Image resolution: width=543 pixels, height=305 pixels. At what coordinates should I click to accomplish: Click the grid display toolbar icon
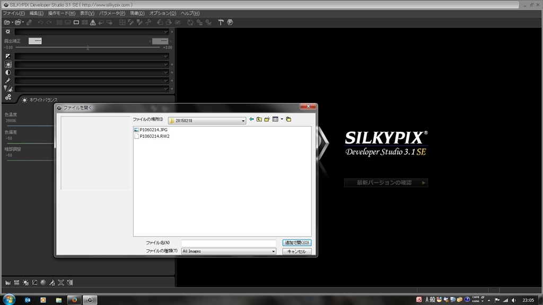pos(122,22)
